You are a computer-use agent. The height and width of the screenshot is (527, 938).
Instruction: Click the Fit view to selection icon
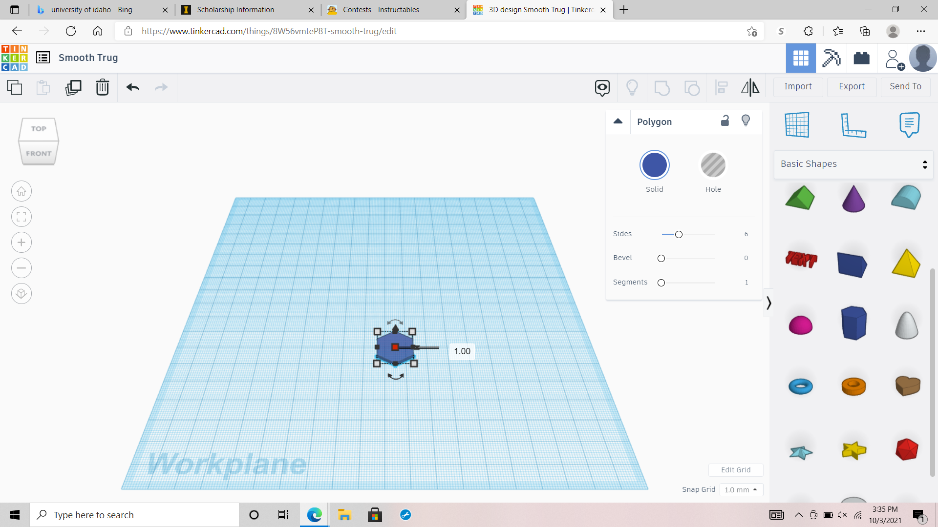tap(21, 217)
